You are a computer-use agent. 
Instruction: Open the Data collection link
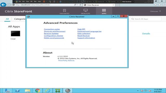coord(84,34)
